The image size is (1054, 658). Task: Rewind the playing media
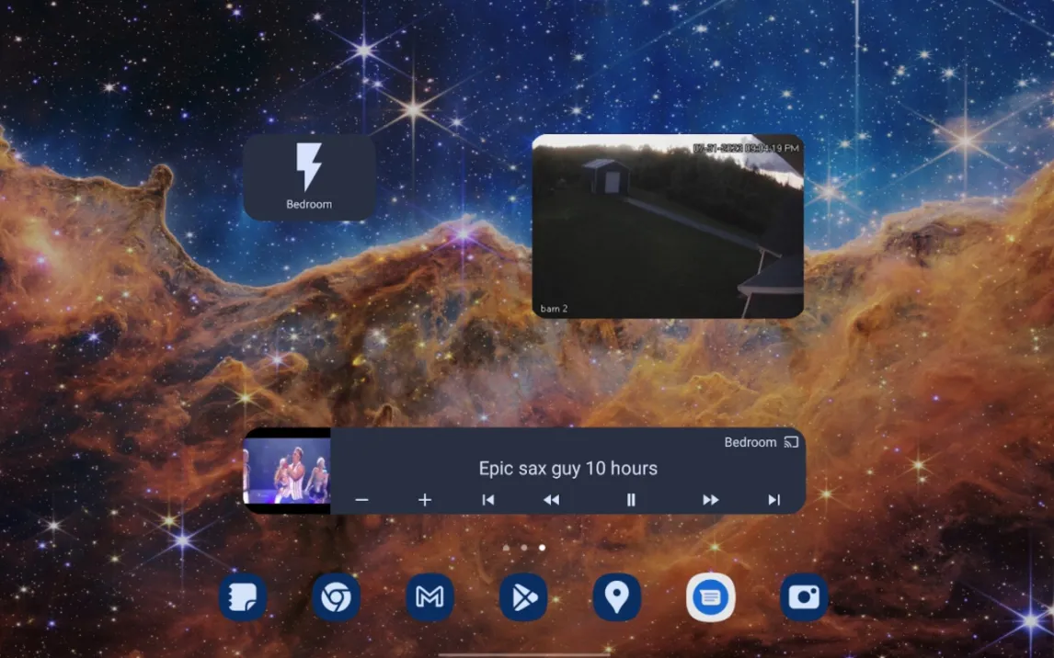(551, 500)
